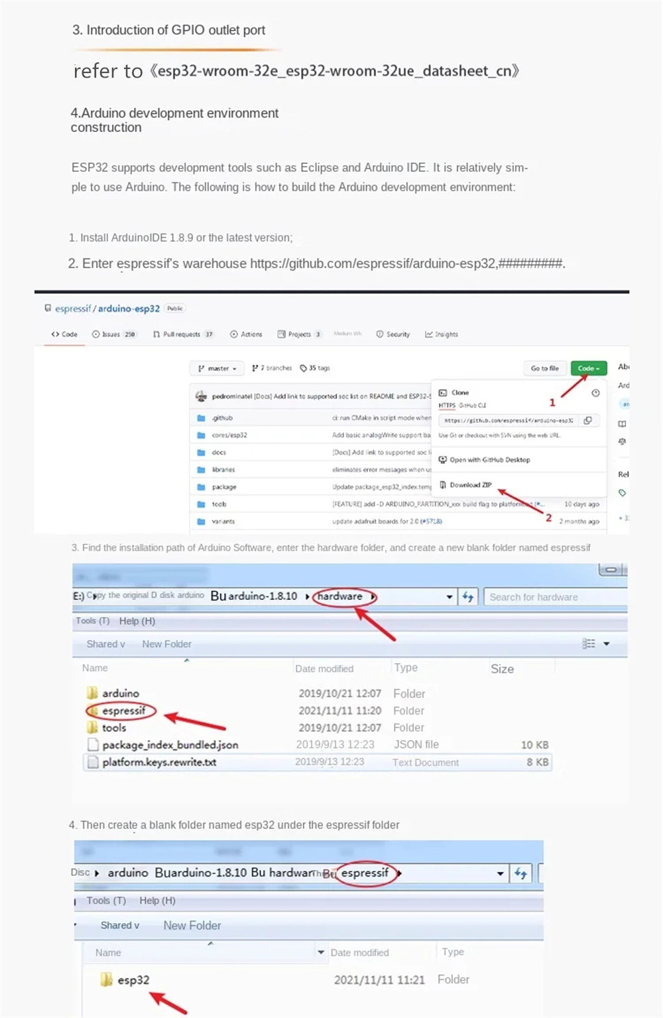Click the .github folder icon
Image resolution: width=663 pixels, height=1018 pixels.
click(x=201, y=418)
